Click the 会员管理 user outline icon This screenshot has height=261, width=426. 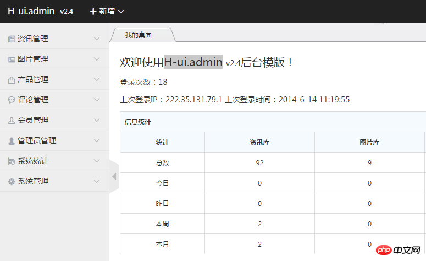(x=12, y=120)
